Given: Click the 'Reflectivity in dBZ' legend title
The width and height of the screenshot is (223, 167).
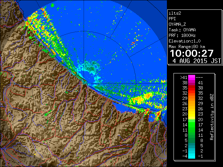Looking at the screenshot, I should (x=212, y=117).
